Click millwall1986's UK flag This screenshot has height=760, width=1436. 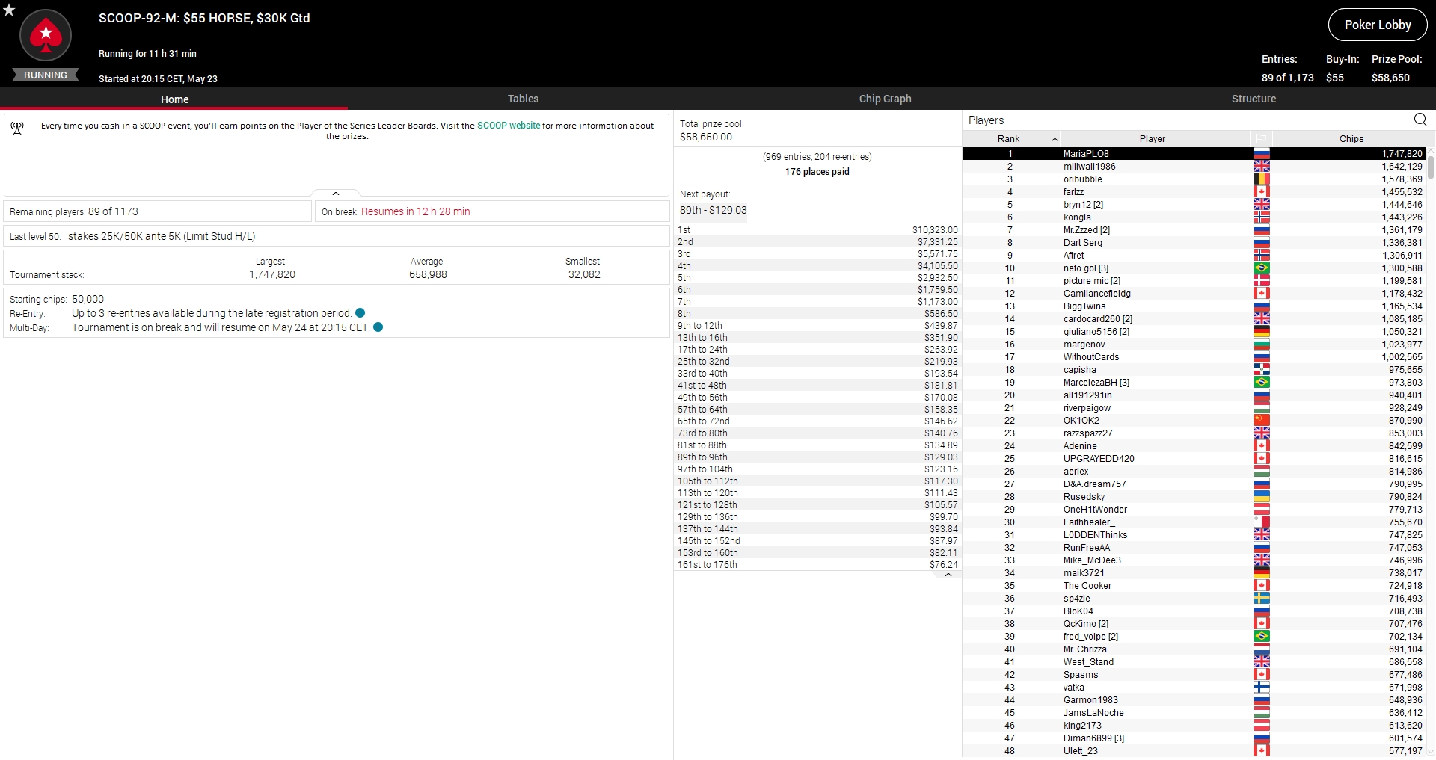point(1261,167)
